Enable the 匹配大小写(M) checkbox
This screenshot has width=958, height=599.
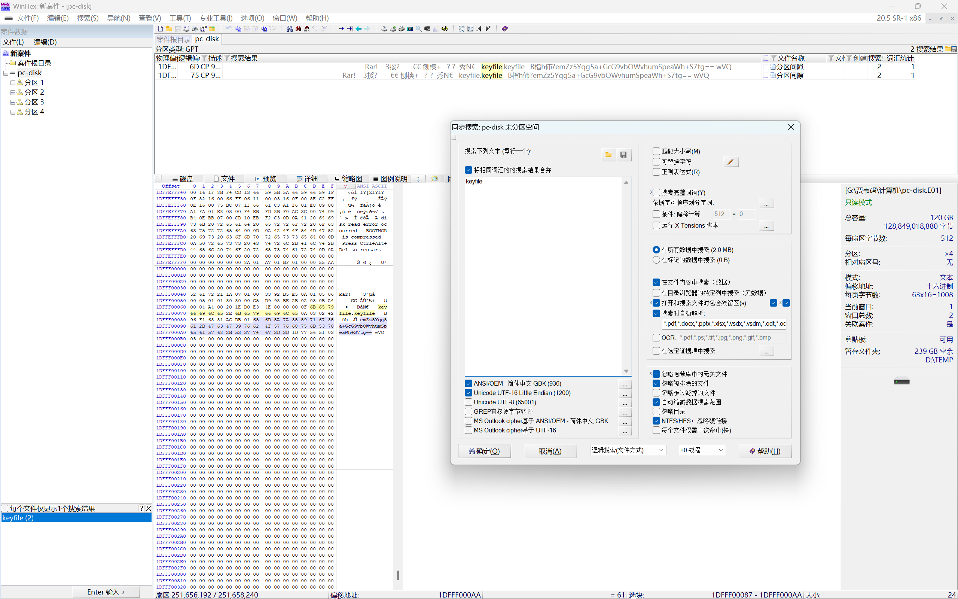[656, 151]
